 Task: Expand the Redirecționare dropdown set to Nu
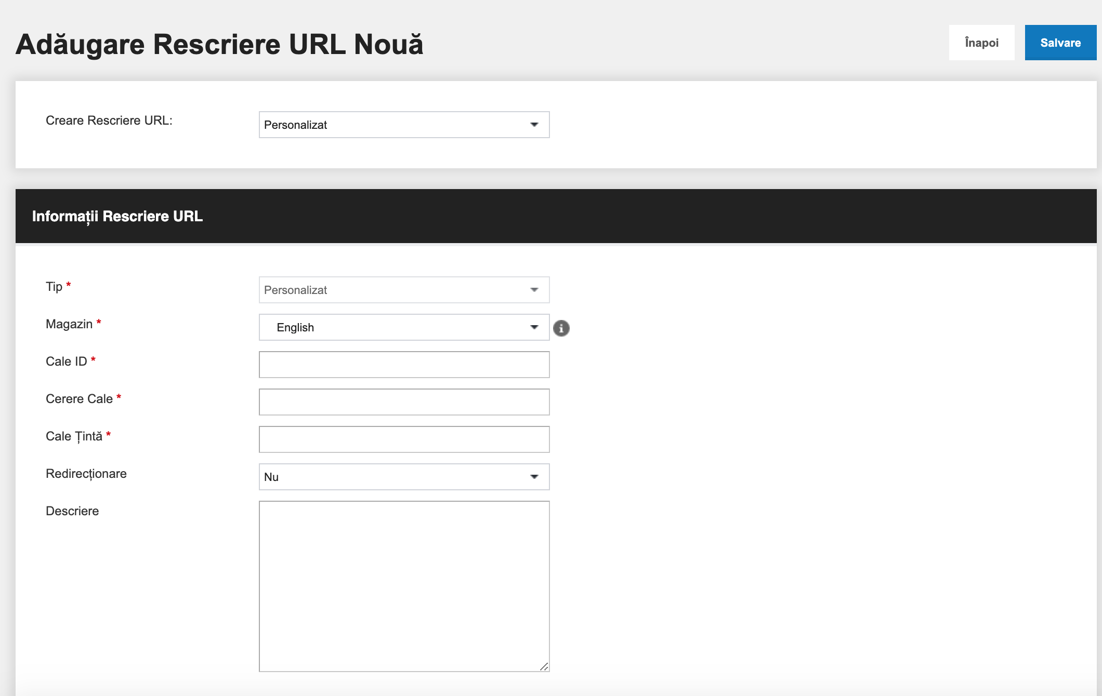click(x=404, y=477)
